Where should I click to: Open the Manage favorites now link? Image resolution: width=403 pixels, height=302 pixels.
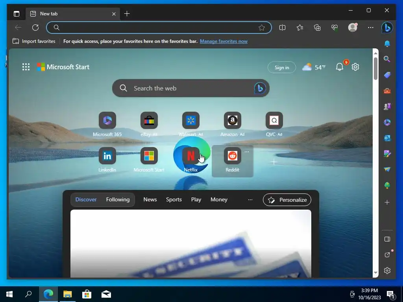coord(224,41)
